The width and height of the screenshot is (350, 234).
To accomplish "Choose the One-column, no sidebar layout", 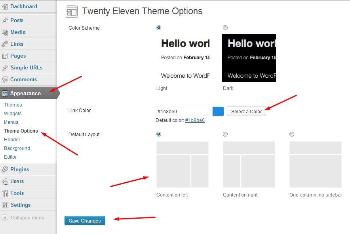I will tap(292, 134).
